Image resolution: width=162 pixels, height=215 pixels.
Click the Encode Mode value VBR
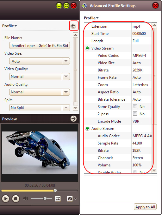136,121
